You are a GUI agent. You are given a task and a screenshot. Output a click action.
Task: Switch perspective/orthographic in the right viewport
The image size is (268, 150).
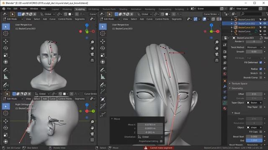pyautogui.click(x=217, y=60)
